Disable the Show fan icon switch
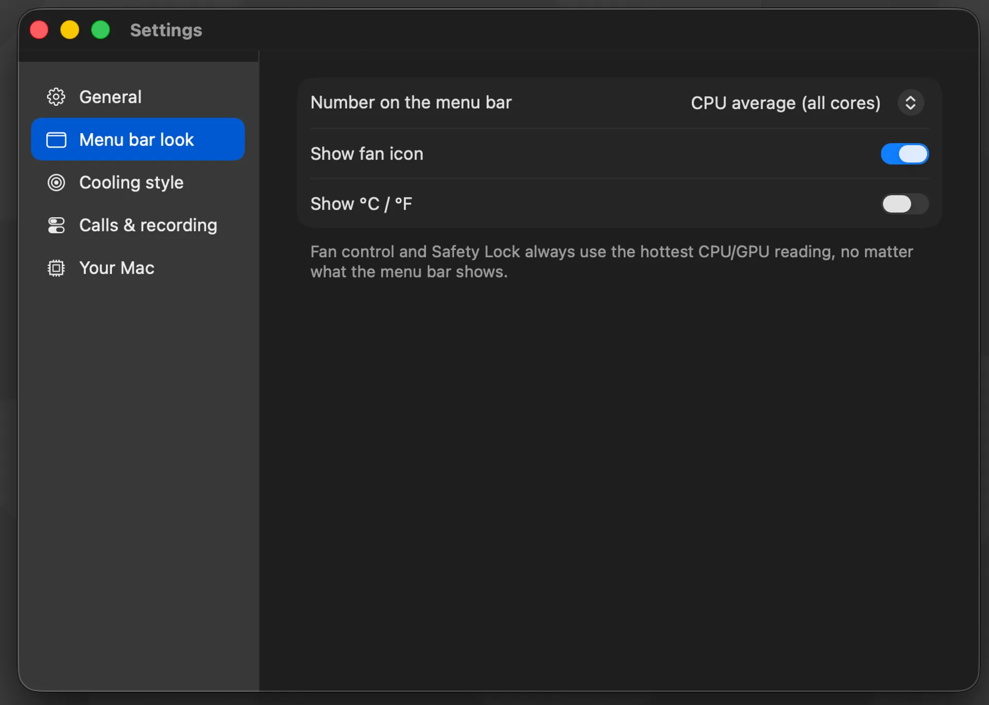This screenshot has height=705, width=989. pyautogui.click(x=905, y=154)
